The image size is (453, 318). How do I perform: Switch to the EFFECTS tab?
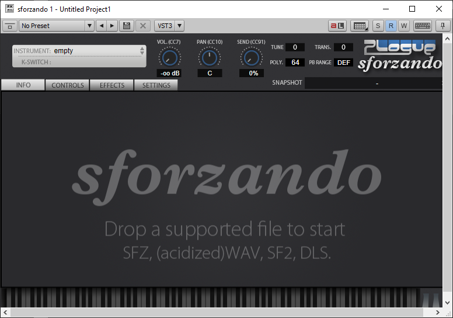point(112,85)
